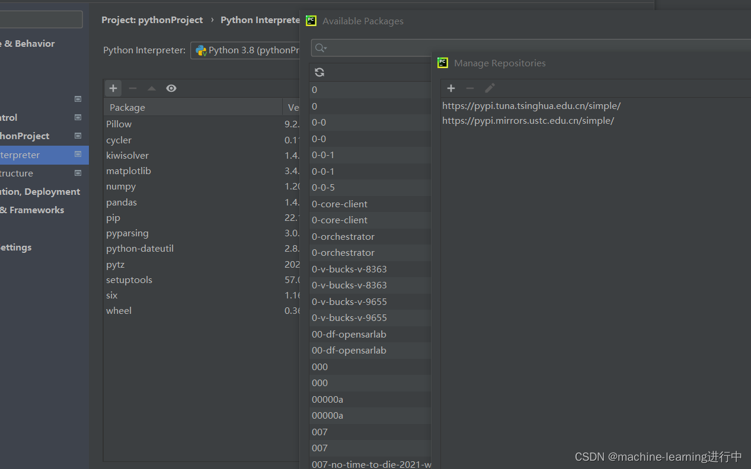
Task: Open the 'ntrol' settings sidebar item
Action: pos(9,117)
